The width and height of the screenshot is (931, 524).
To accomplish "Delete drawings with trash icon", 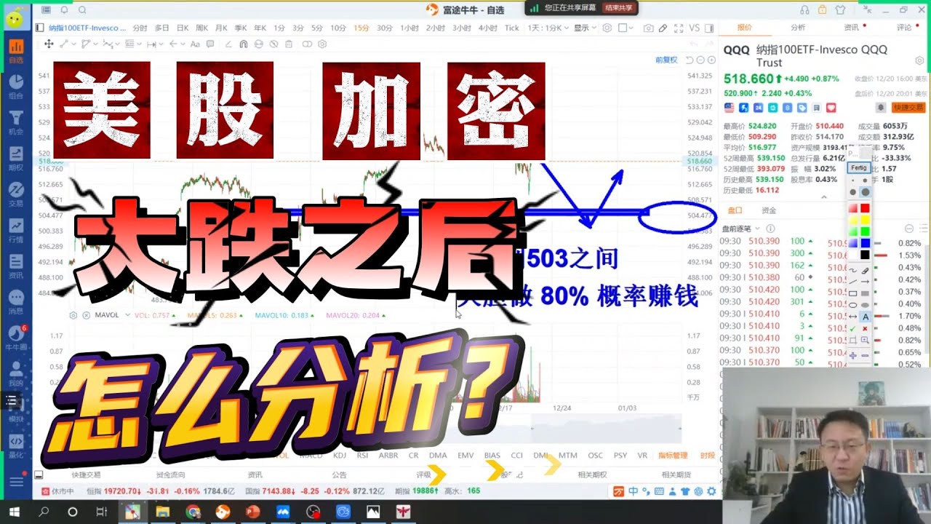I will coord(289,44).
